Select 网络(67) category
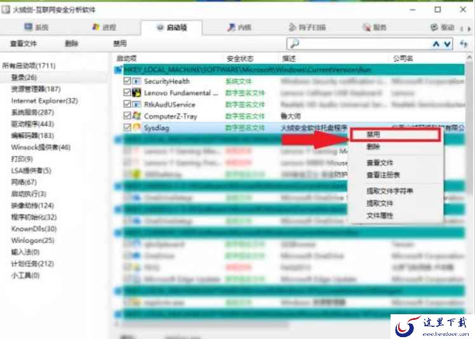Image resolution: width=475 pixels, height=339 pixels. click(24, 182)
